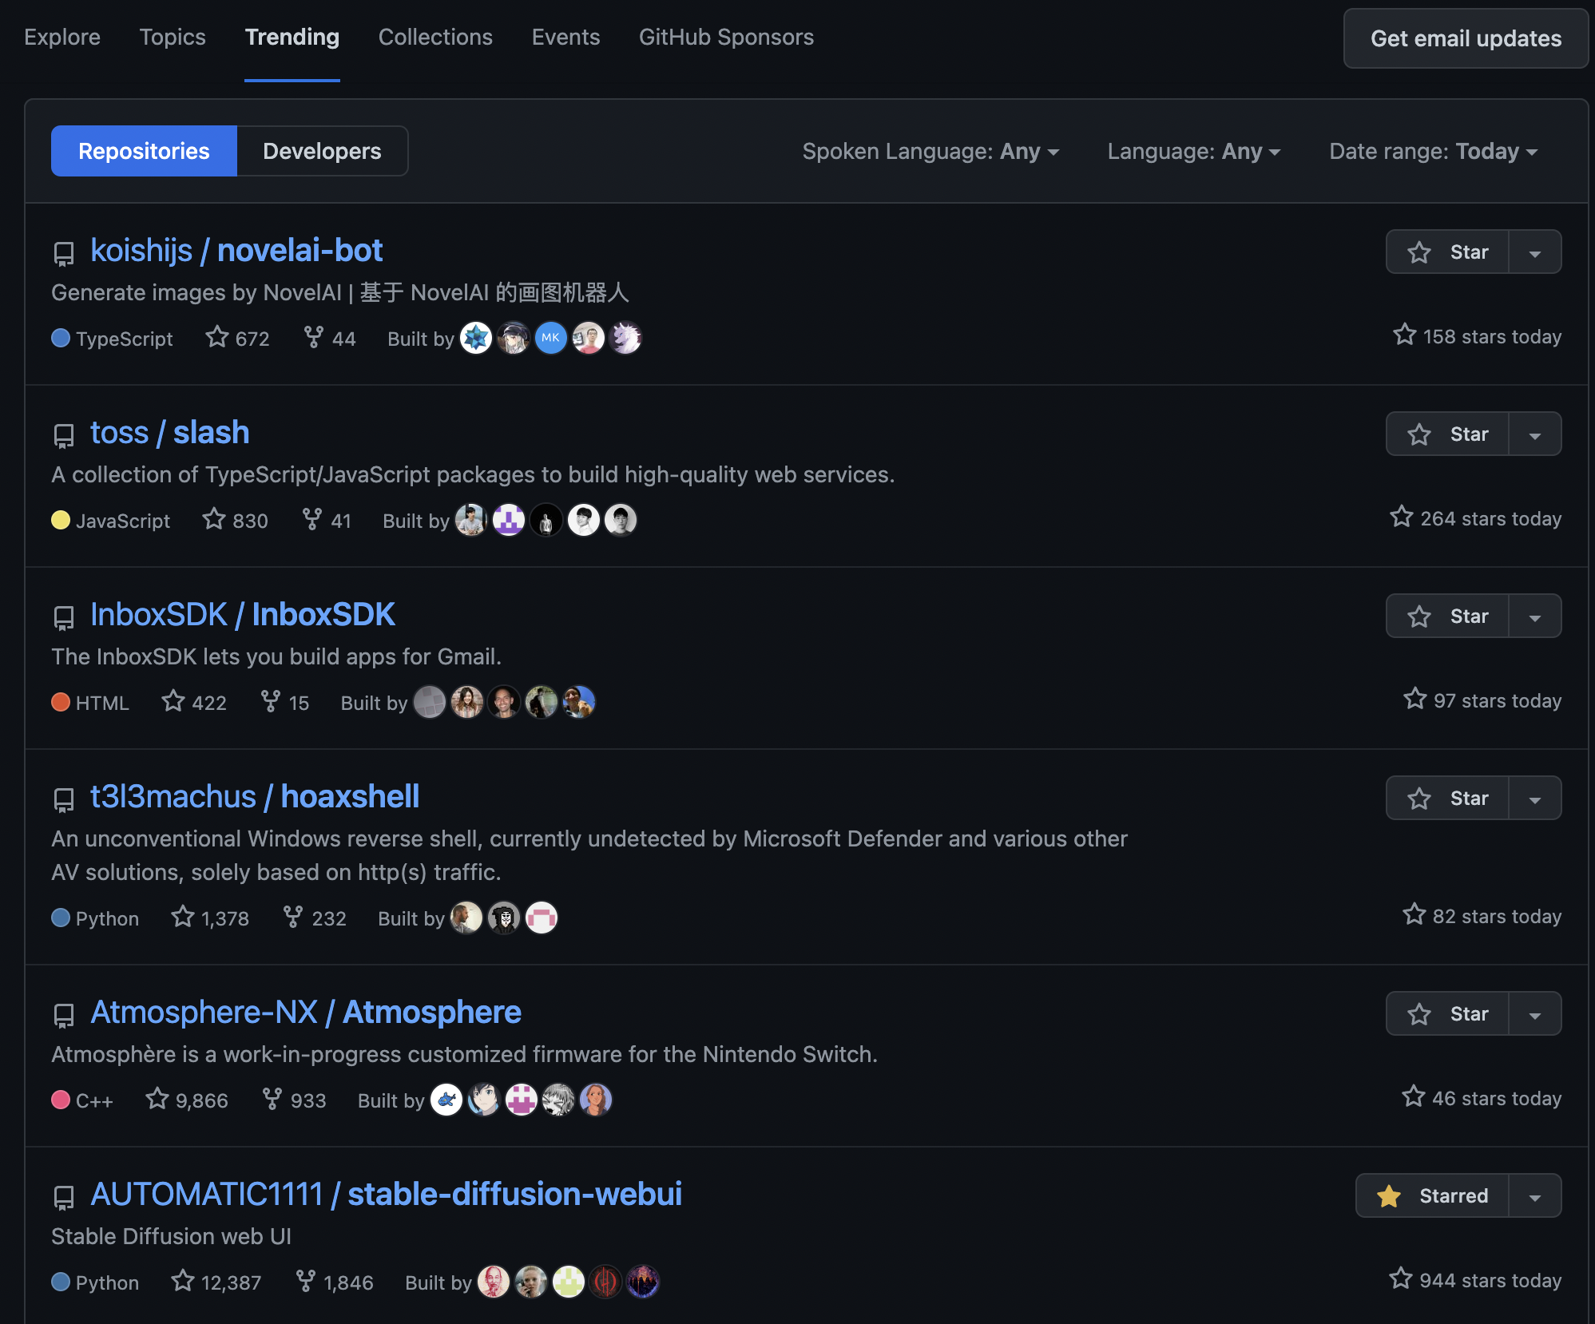Star the t3l3machus / hoaxshell repository
This screenshot has width=1595, height=1324.
click(1447, 798)
